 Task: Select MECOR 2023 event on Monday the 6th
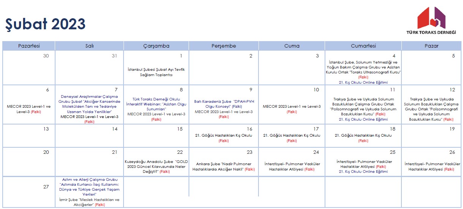(x=29, y=109)
